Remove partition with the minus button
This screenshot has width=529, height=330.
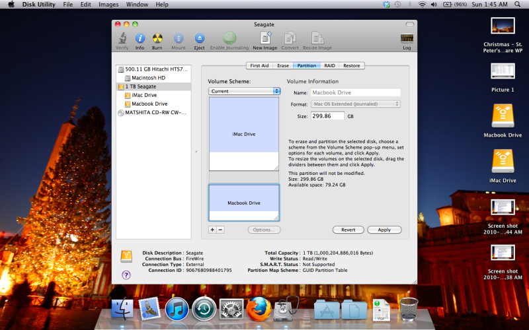tap(220, 230)
